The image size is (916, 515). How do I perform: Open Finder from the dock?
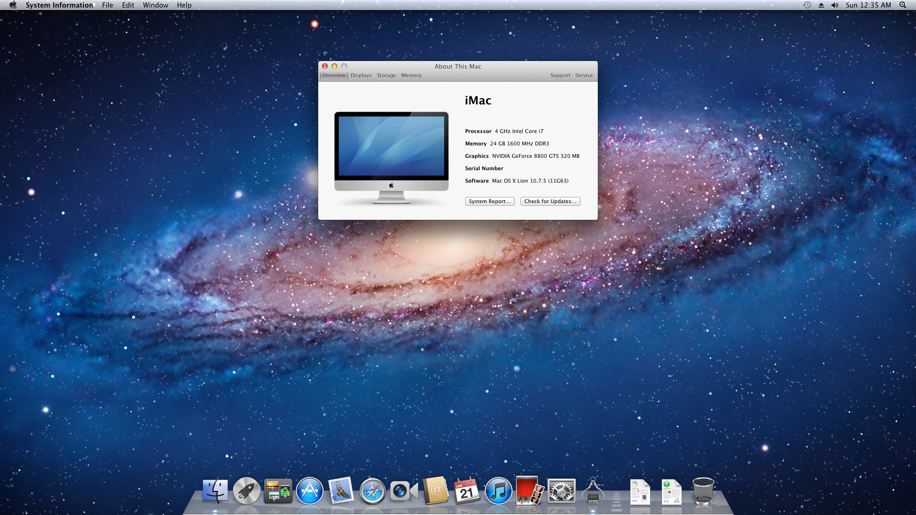[215, 491]
